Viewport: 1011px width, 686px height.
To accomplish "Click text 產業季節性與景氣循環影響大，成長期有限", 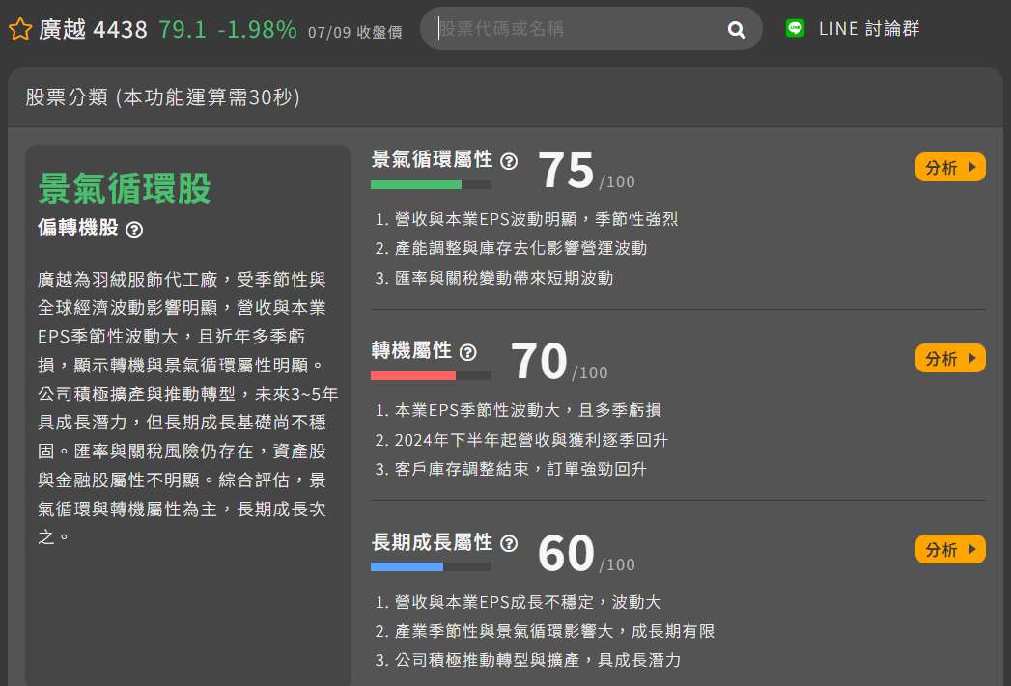I will coord(554,631).
